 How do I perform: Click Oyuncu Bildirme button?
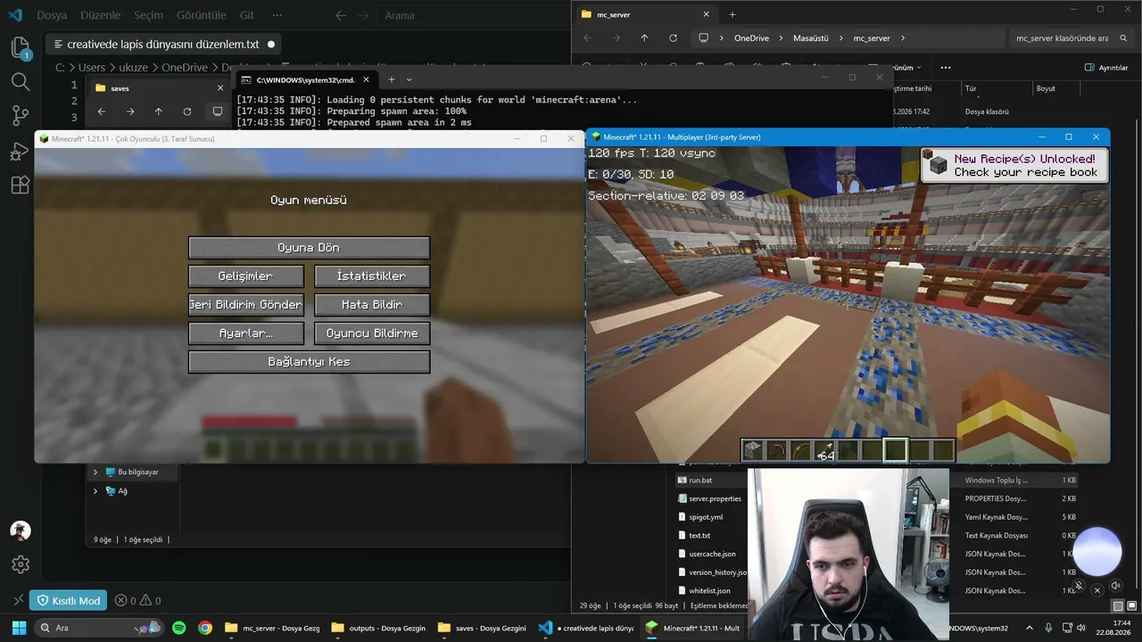(x=371, y=333)
